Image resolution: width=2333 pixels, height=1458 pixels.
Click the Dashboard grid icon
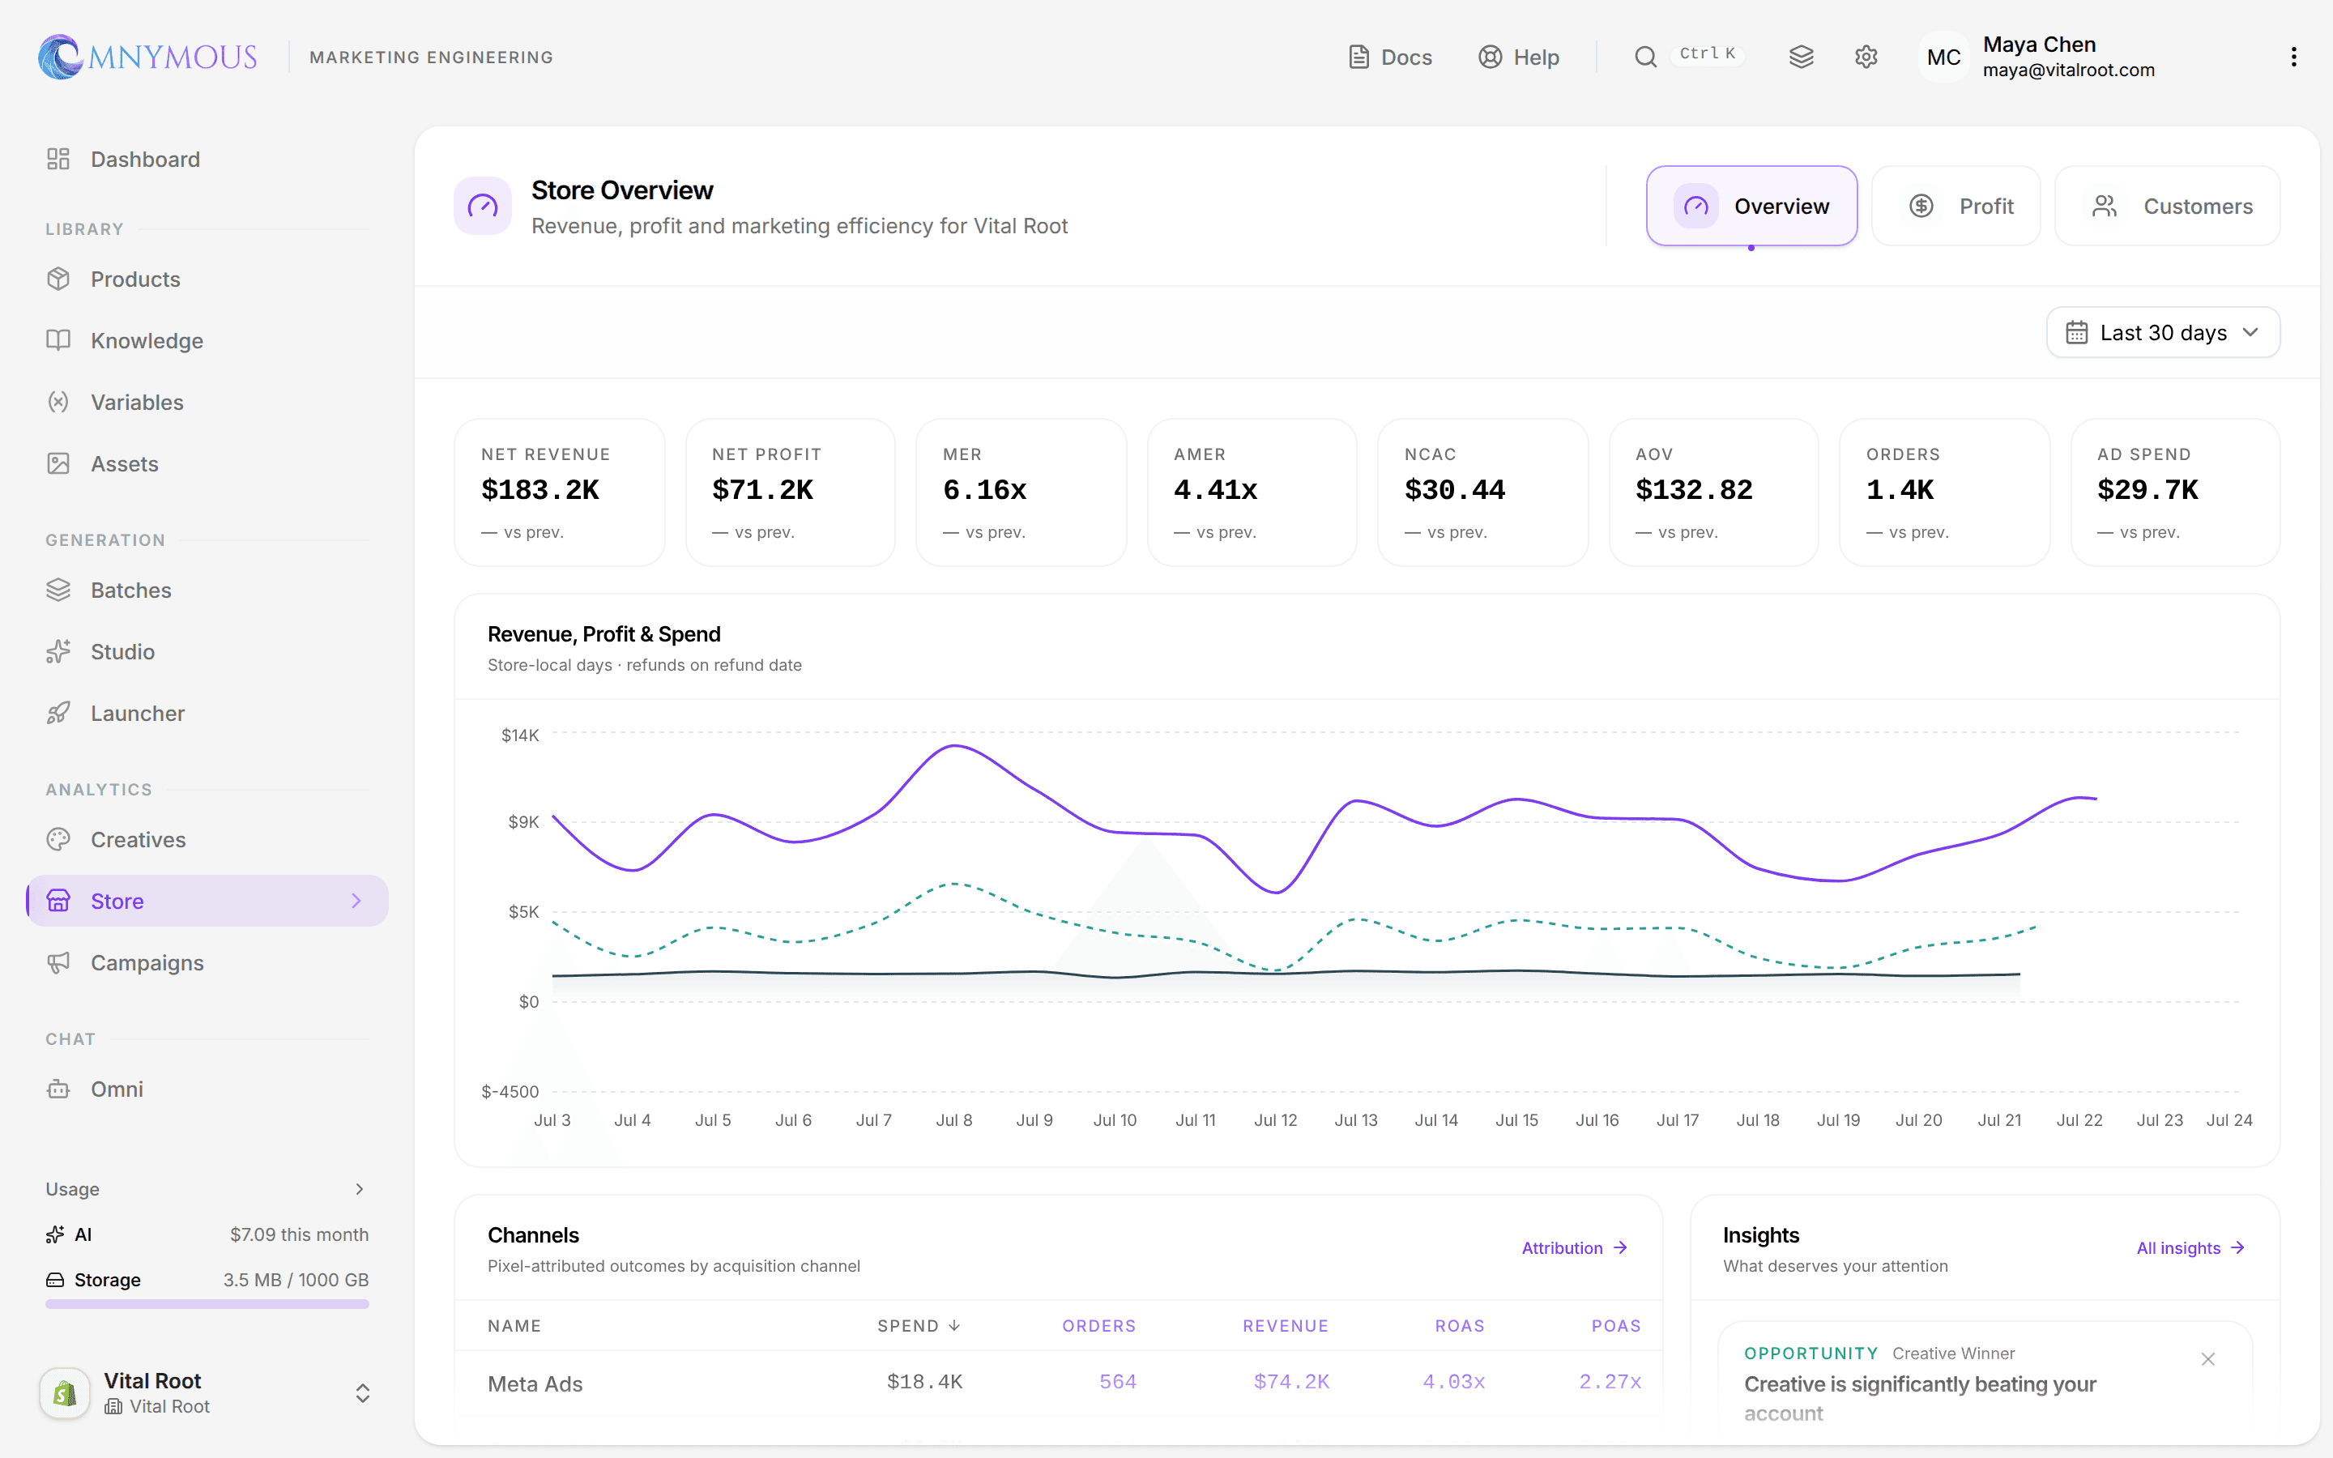point(59,159)
